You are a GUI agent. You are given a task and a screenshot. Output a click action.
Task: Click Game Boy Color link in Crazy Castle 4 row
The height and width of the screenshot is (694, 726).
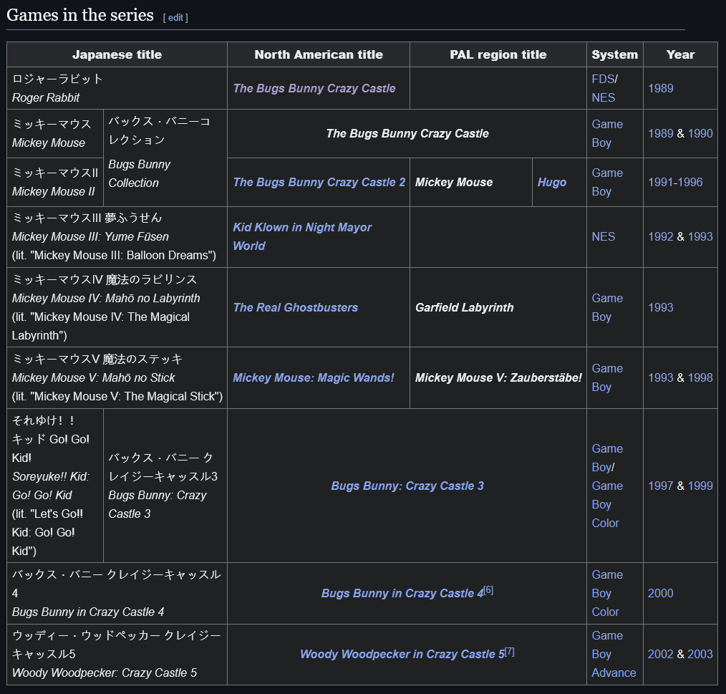tap(607, 593)
